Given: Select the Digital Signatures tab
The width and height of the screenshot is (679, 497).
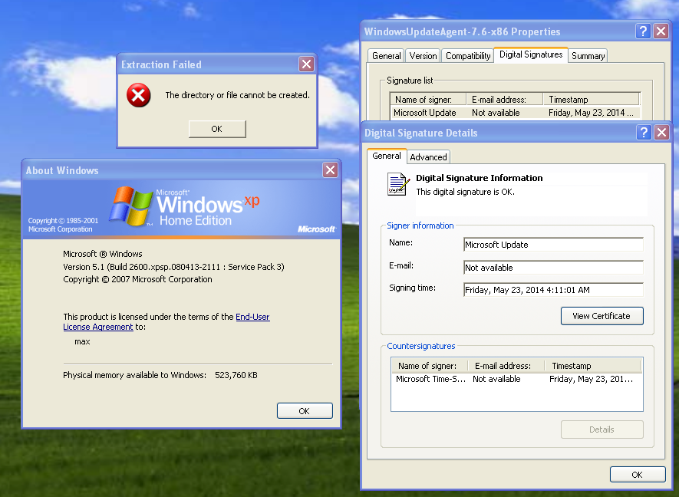Looking at the screenshot, I should 531,54.
